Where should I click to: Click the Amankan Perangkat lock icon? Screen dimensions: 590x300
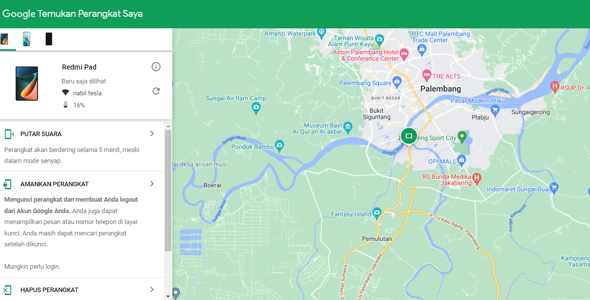coord(7,184)
